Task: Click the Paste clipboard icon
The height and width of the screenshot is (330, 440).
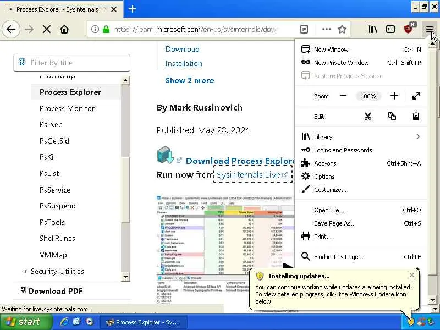Action: [x=416, y=116]
